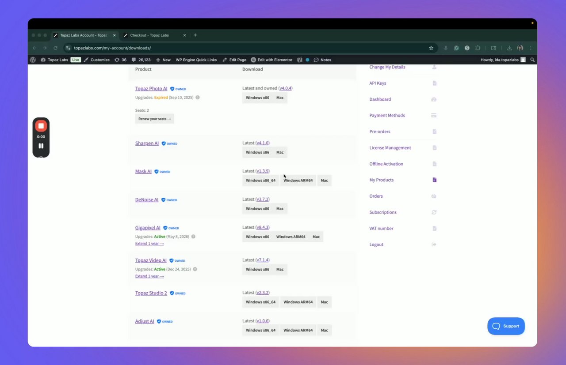The width and height of the screenshot is (566, 365).
Task: Open the 36 pending updates item
Action: [120, 60]
